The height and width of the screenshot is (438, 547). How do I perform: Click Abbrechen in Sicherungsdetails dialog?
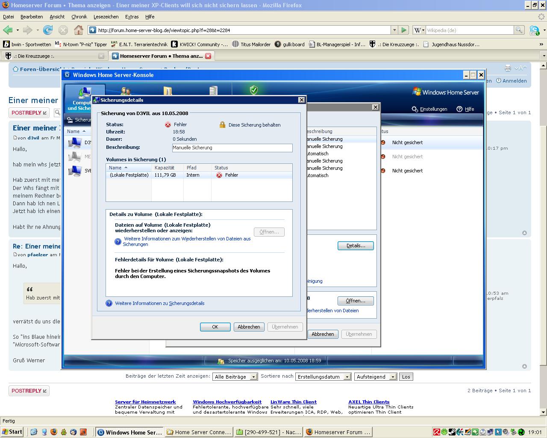[249, 327]
